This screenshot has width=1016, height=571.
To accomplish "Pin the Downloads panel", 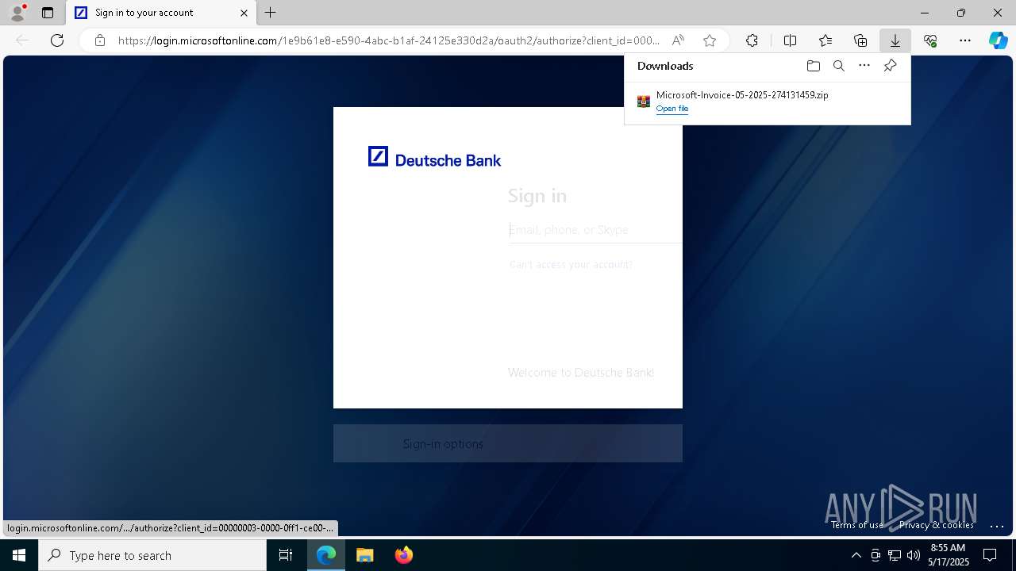I will pyautogui.click(x=890, y=66).
